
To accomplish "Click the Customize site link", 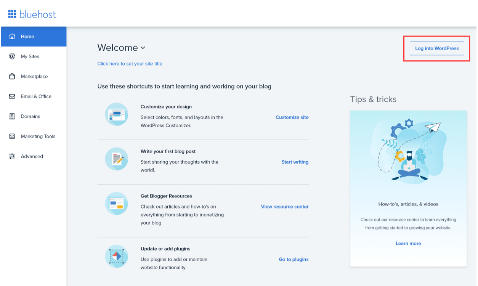I will click(292, 117).
